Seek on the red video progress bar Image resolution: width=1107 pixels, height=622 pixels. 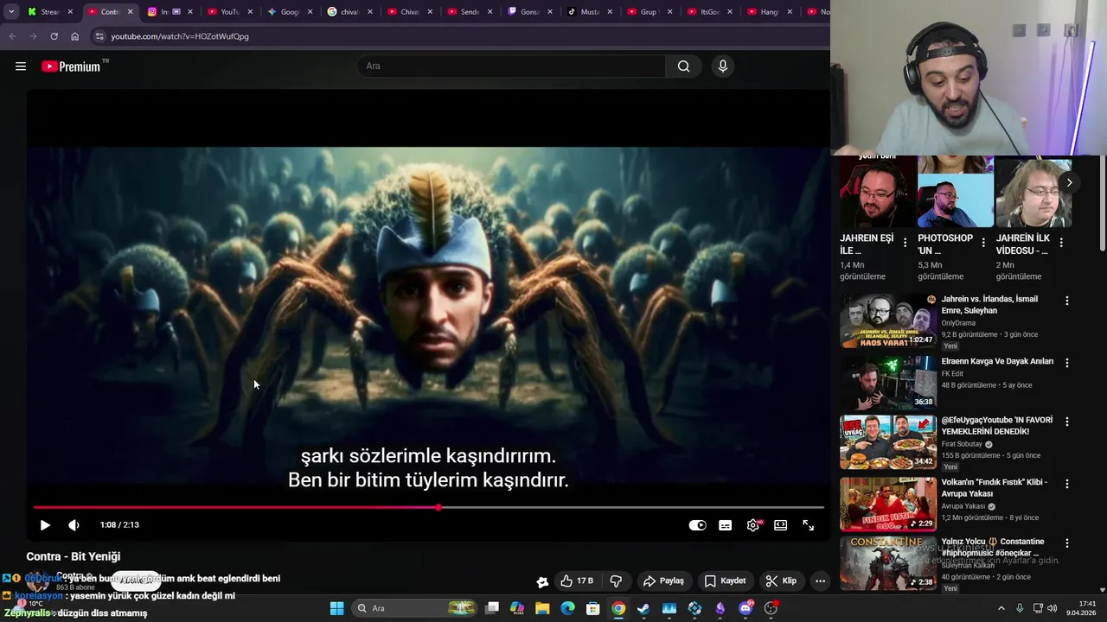click(x=428, y=507)
